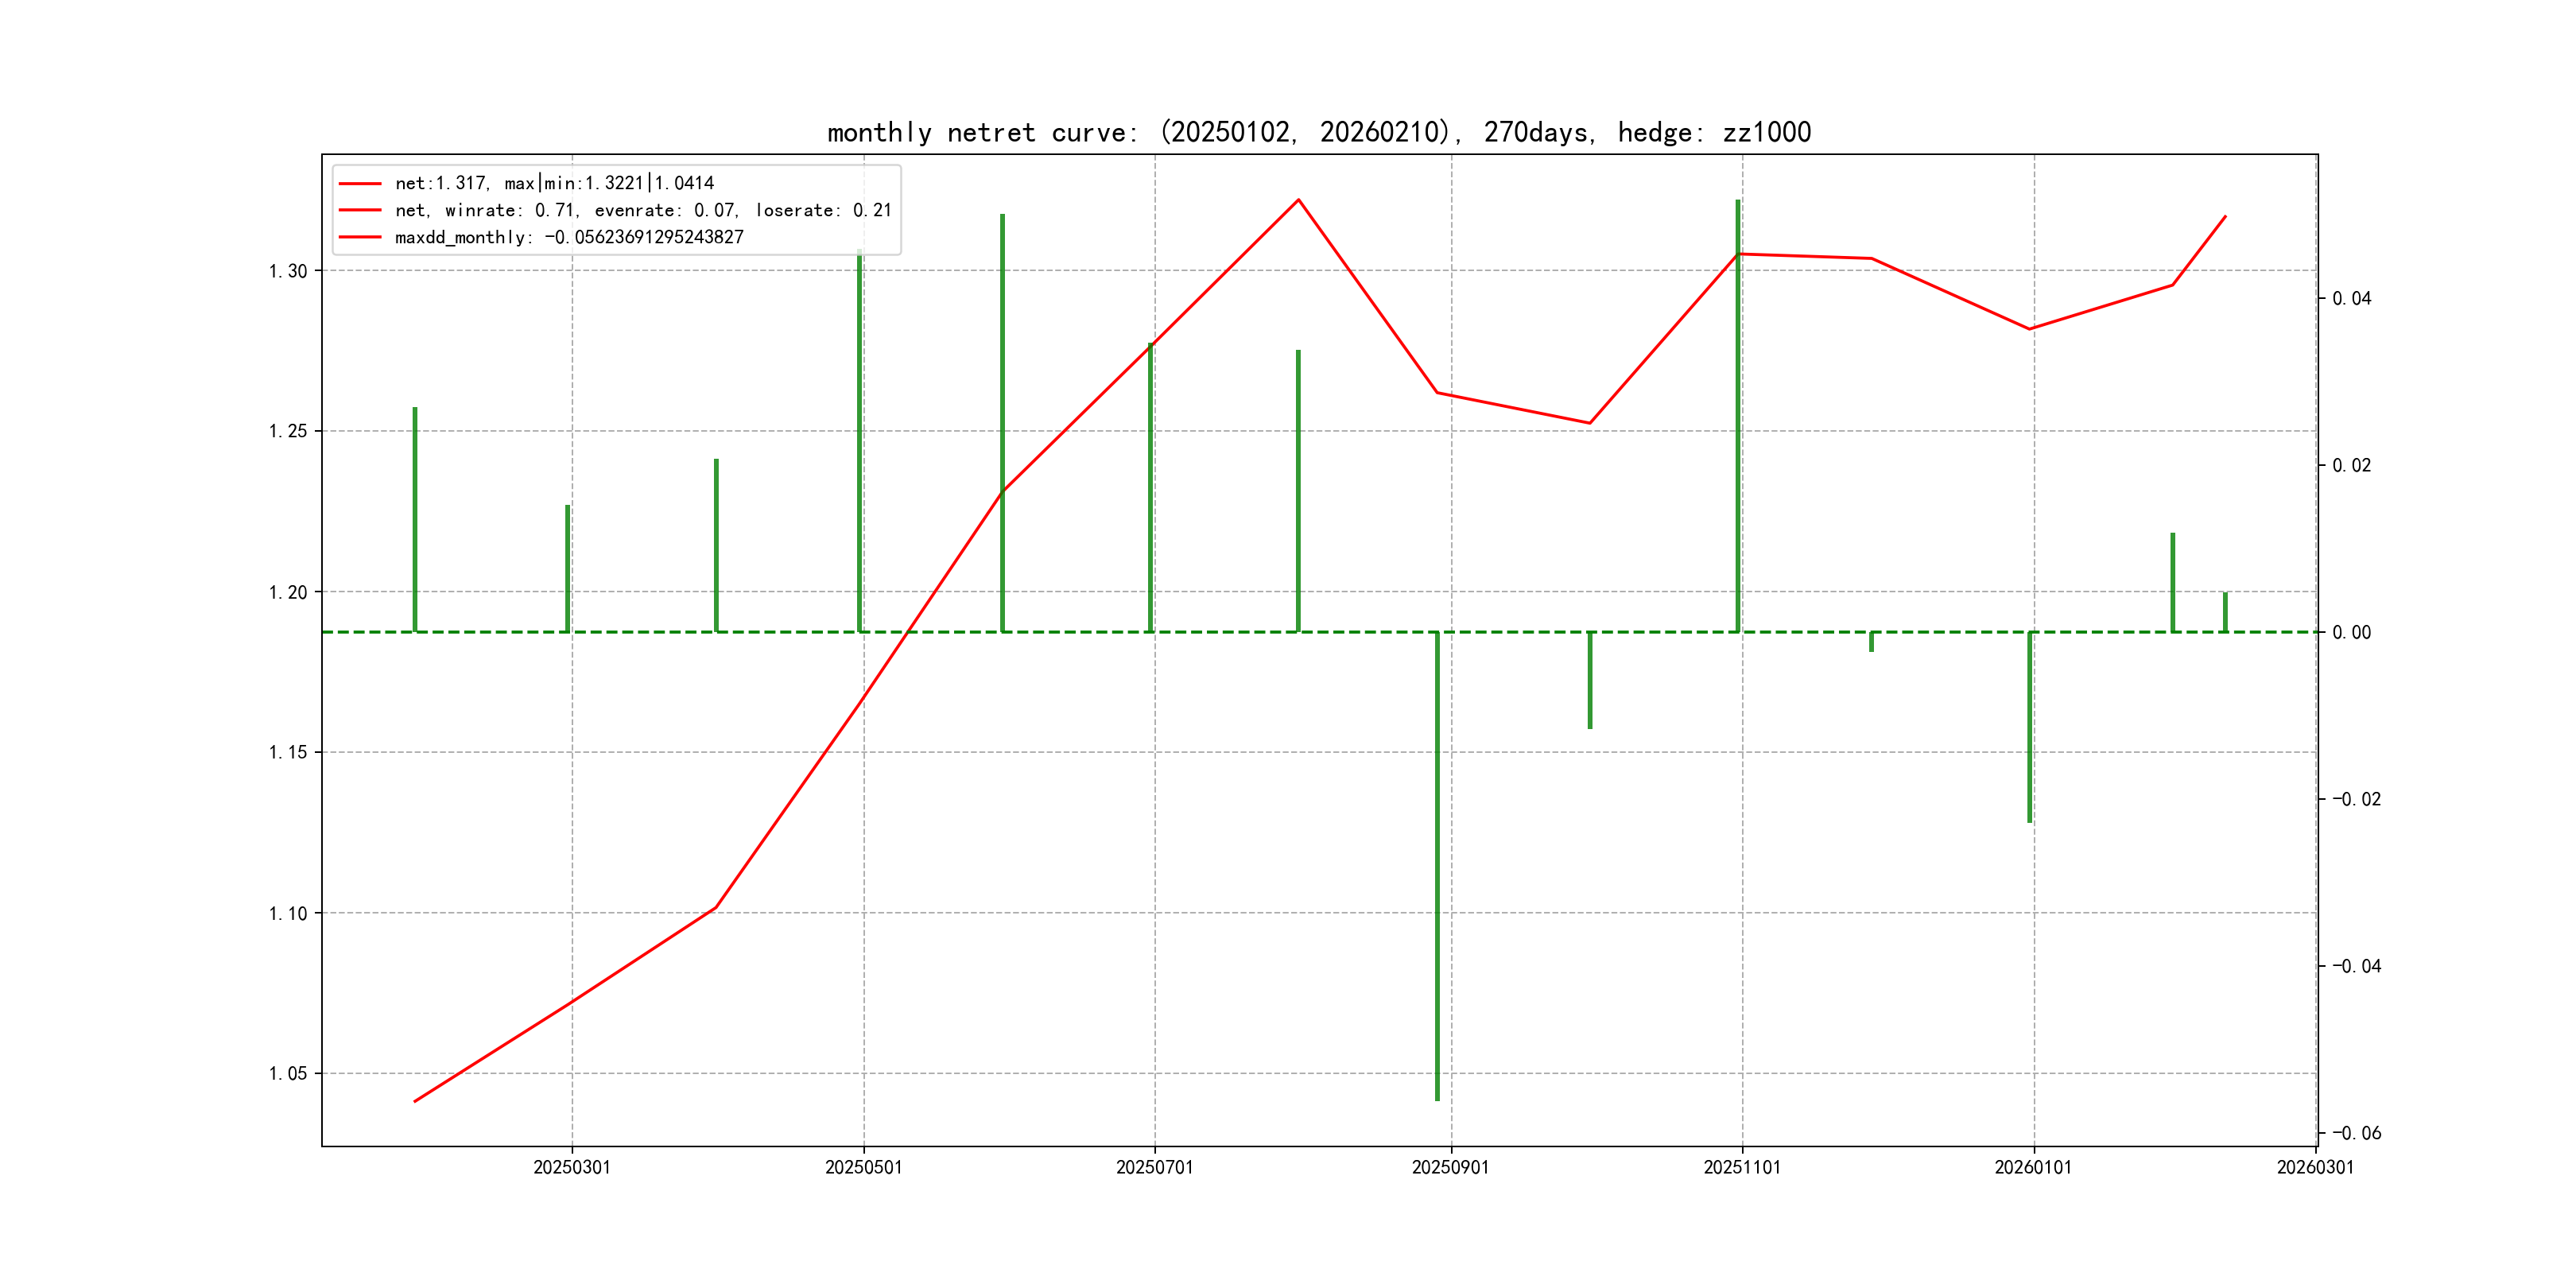The width and height of the screenshot is (2576, 1288).
Task: Click the 20250701 x-axis tick label
Action: tap(1154, 1168)
